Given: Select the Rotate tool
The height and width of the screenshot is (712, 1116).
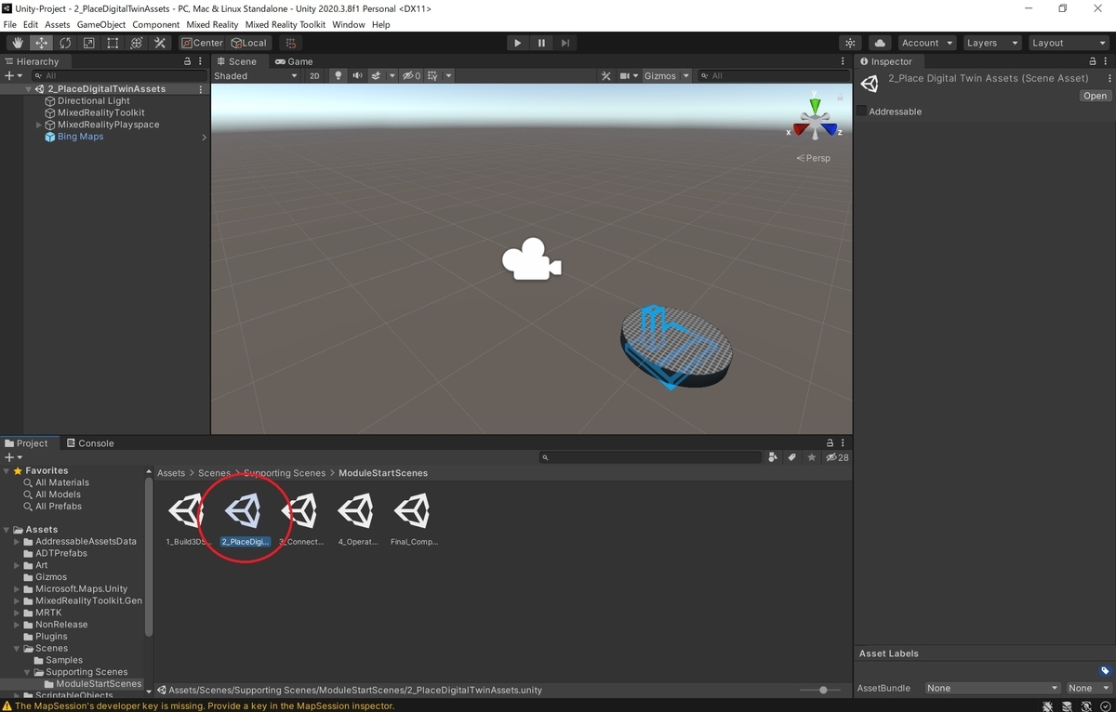Looking at the screenshot, I should click(65, 43).
